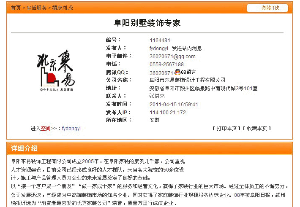Click company name 阜阳市东易装饰设计工程有限公司
300x207 pixels.
coord(187,80)
